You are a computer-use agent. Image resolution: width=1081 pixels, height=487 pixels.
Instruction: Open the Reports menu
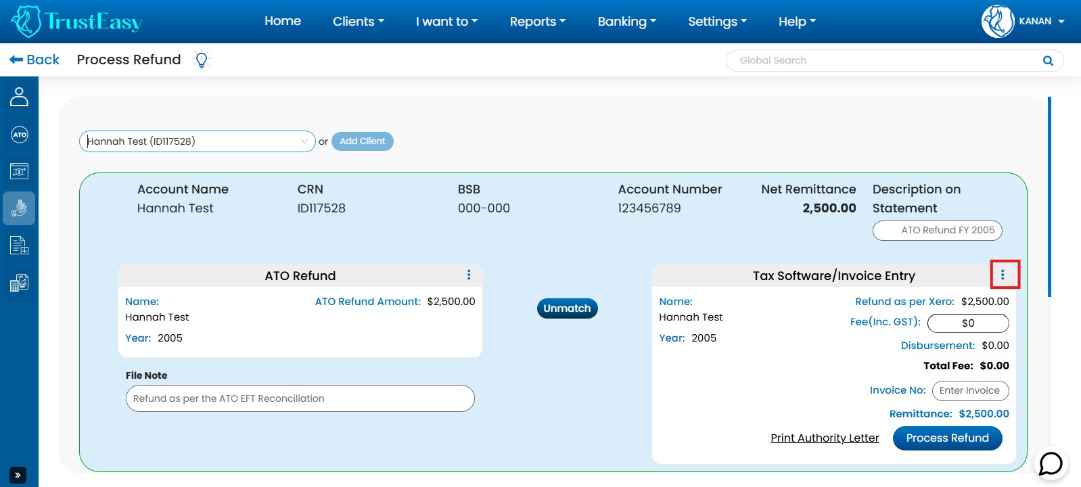(537, 22)
